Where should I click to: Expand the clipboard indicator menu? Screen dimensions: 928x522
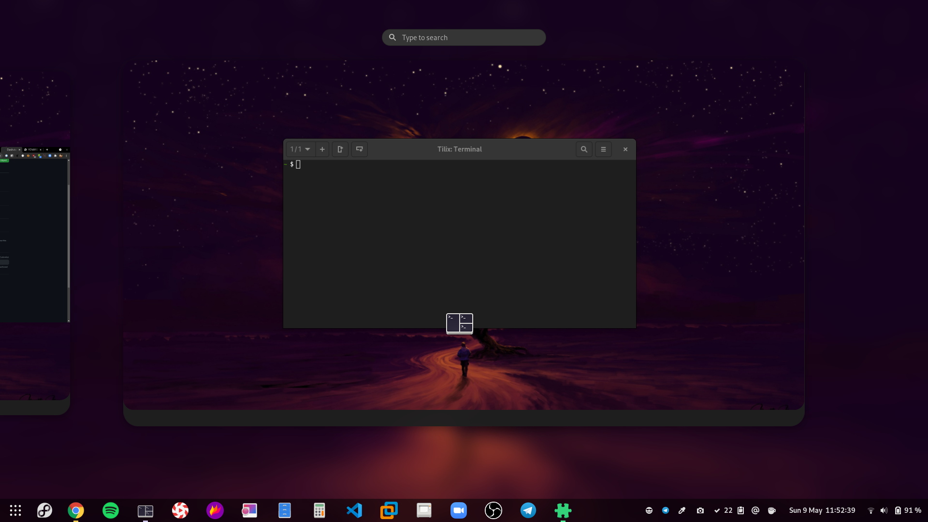tap(740, 510)
